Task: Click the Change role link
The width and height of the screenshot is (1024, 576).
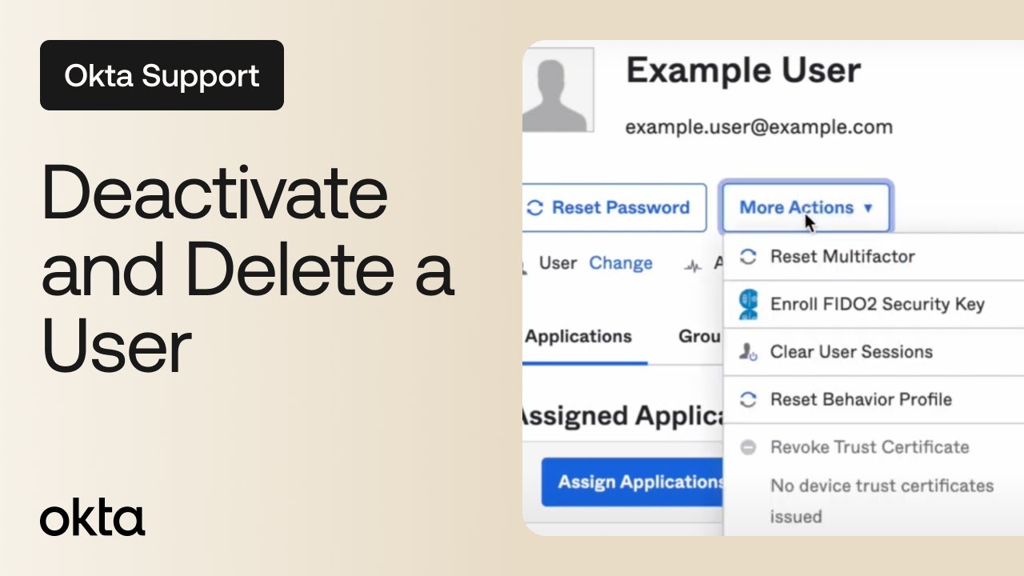Action: click(621, 263)
